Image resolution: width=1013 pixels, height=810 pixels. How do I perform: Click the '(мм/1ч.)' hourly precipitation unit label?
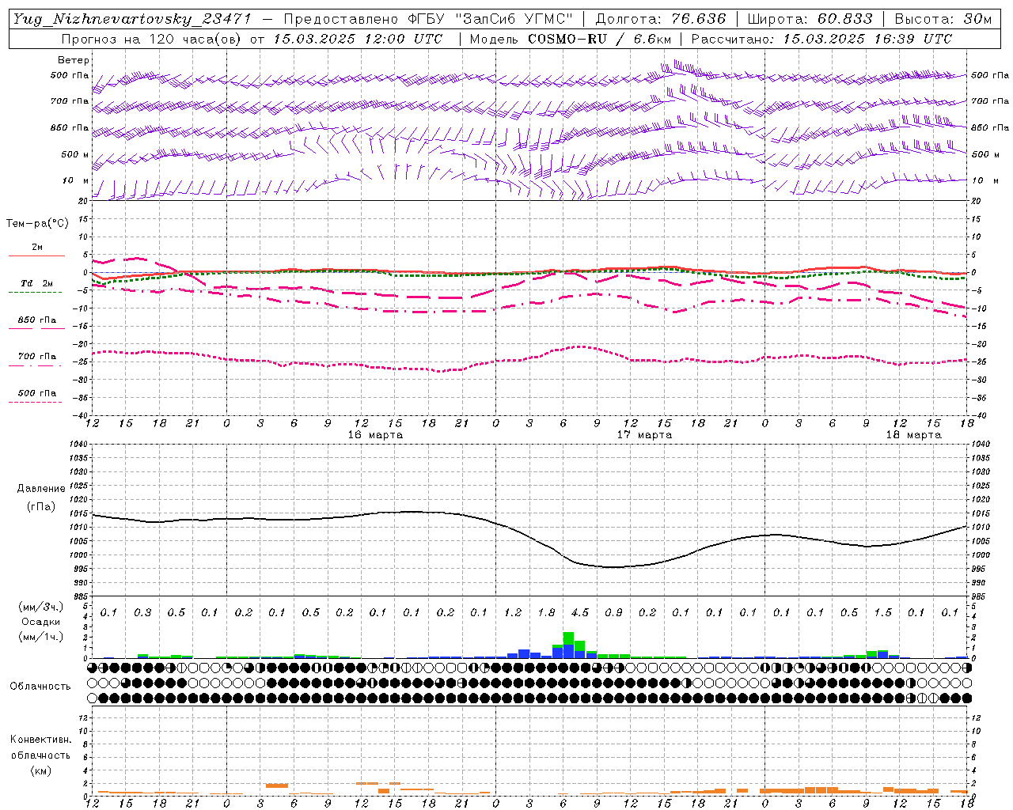point(40,637)
